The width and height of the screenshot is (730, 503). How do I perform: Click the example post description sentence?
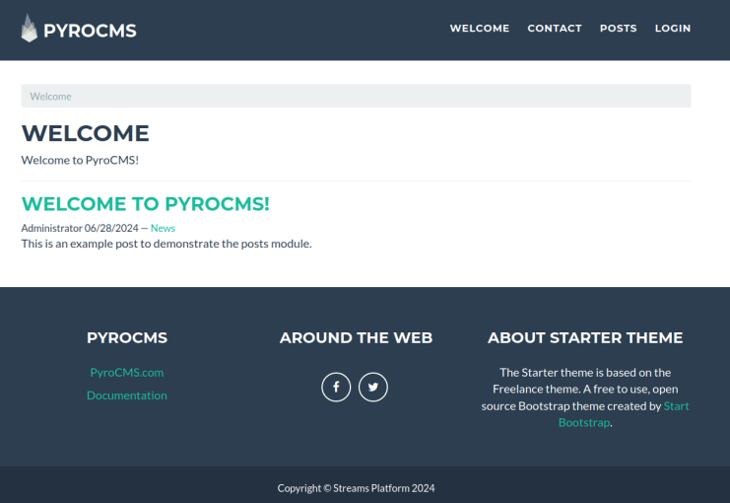(166, 244)
